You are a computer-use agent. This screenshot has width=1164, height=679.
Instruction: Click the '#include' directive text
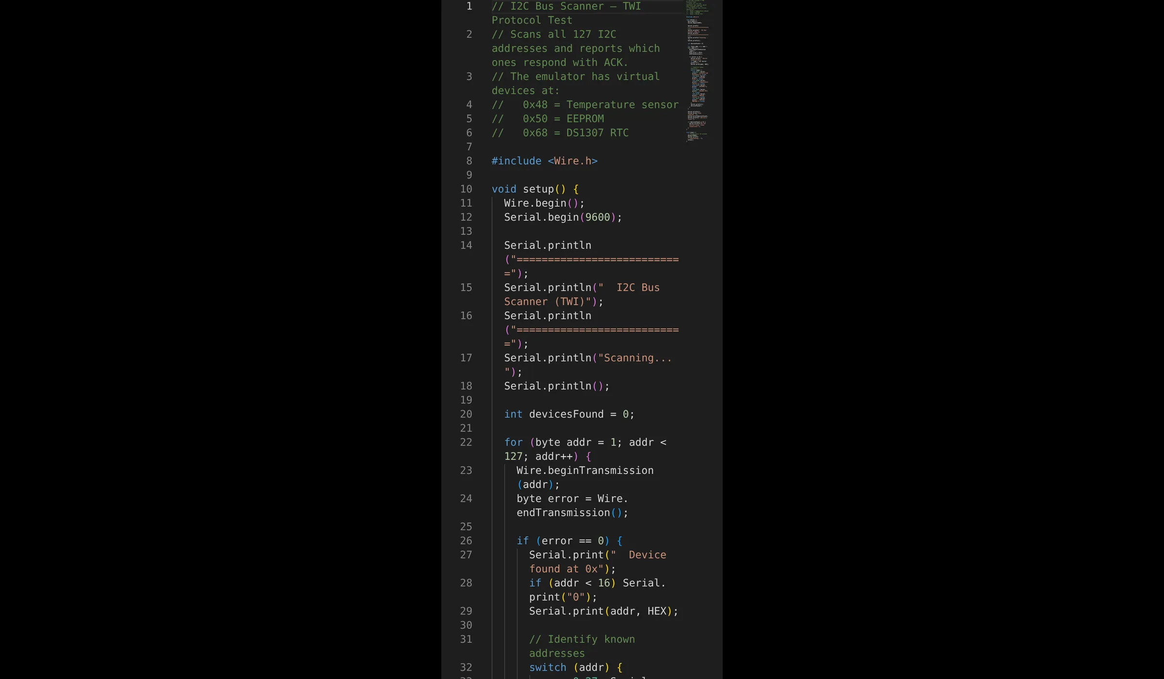517,161
